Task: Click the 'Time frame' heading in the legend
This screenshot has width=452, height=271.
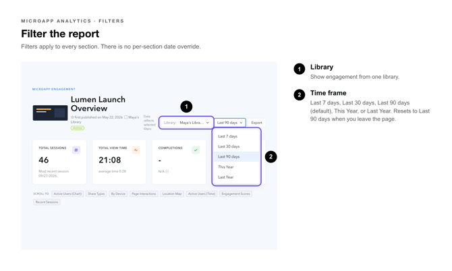Action: (329, 93)
